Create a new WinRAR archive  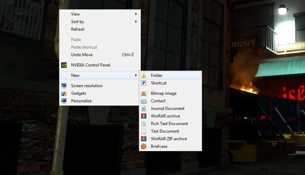[170, 116]
